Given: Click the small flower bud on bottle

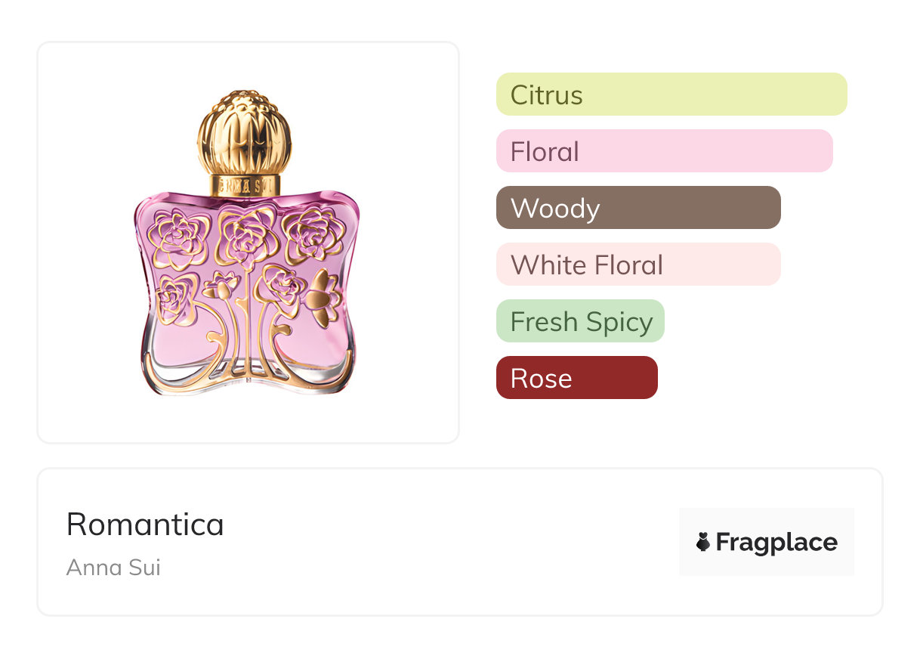Looking at the screenshot, I should pos(224,286).
